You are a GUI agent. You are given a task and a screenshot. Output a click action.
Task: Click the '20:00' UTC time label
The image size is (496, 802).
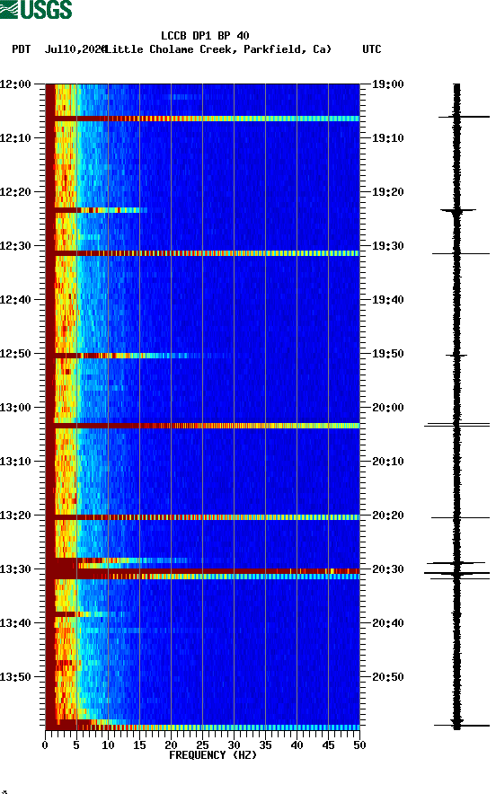(388, 408)
